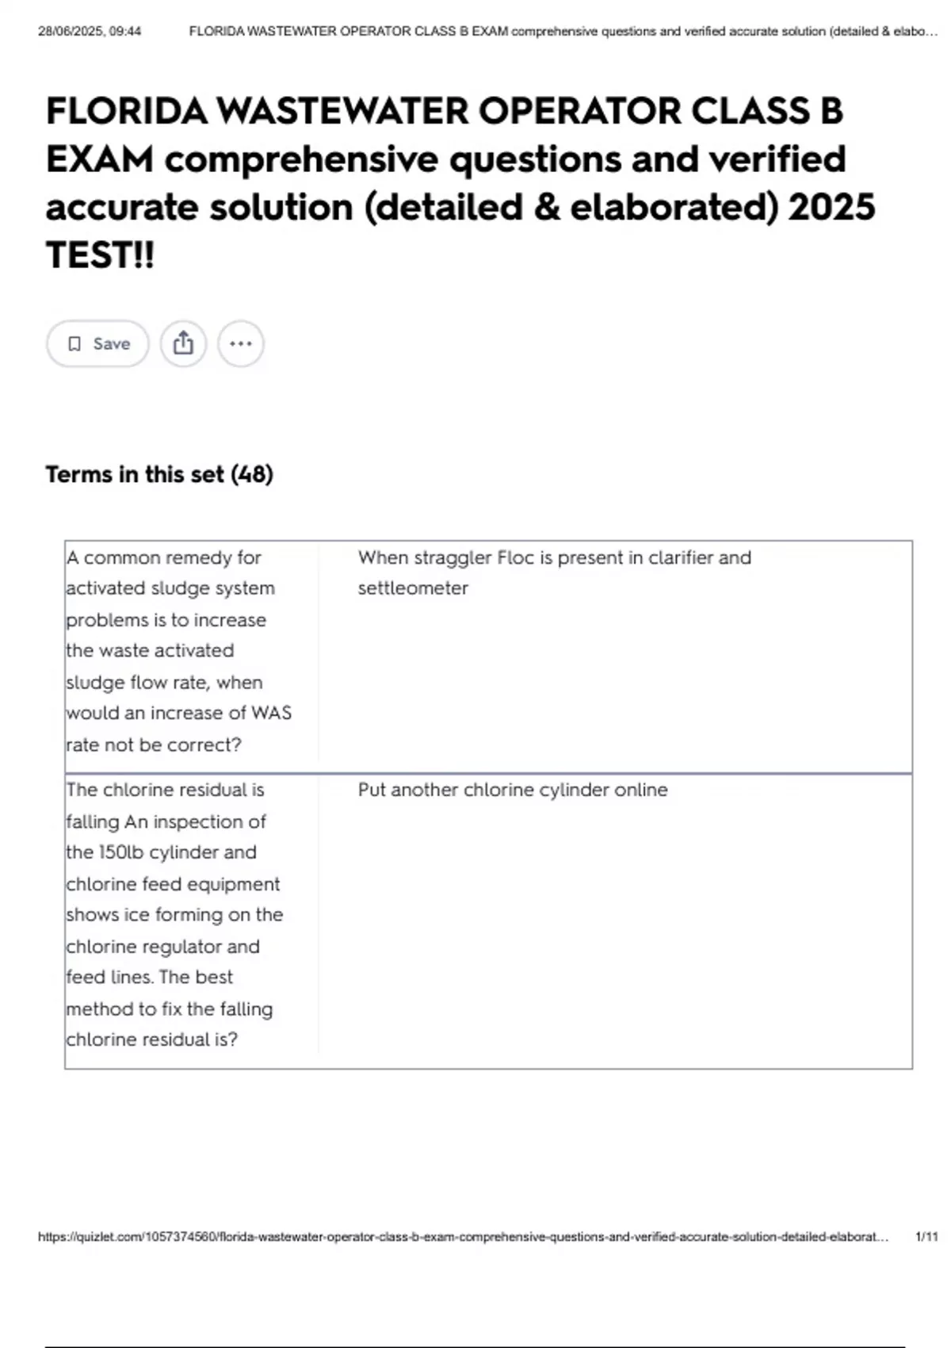
Task: Click the 28/06/2025, 09:44 timestamp
Action: [90, 32]
